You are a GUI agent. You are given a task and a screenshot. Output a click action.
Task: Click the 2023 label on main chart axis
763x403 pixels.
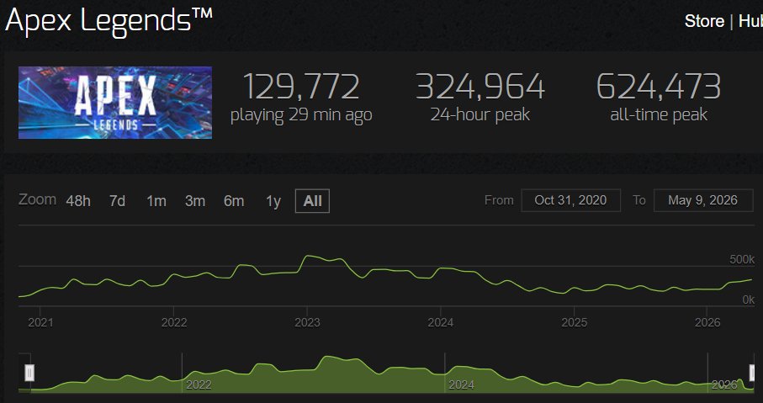tap(307, 323)
